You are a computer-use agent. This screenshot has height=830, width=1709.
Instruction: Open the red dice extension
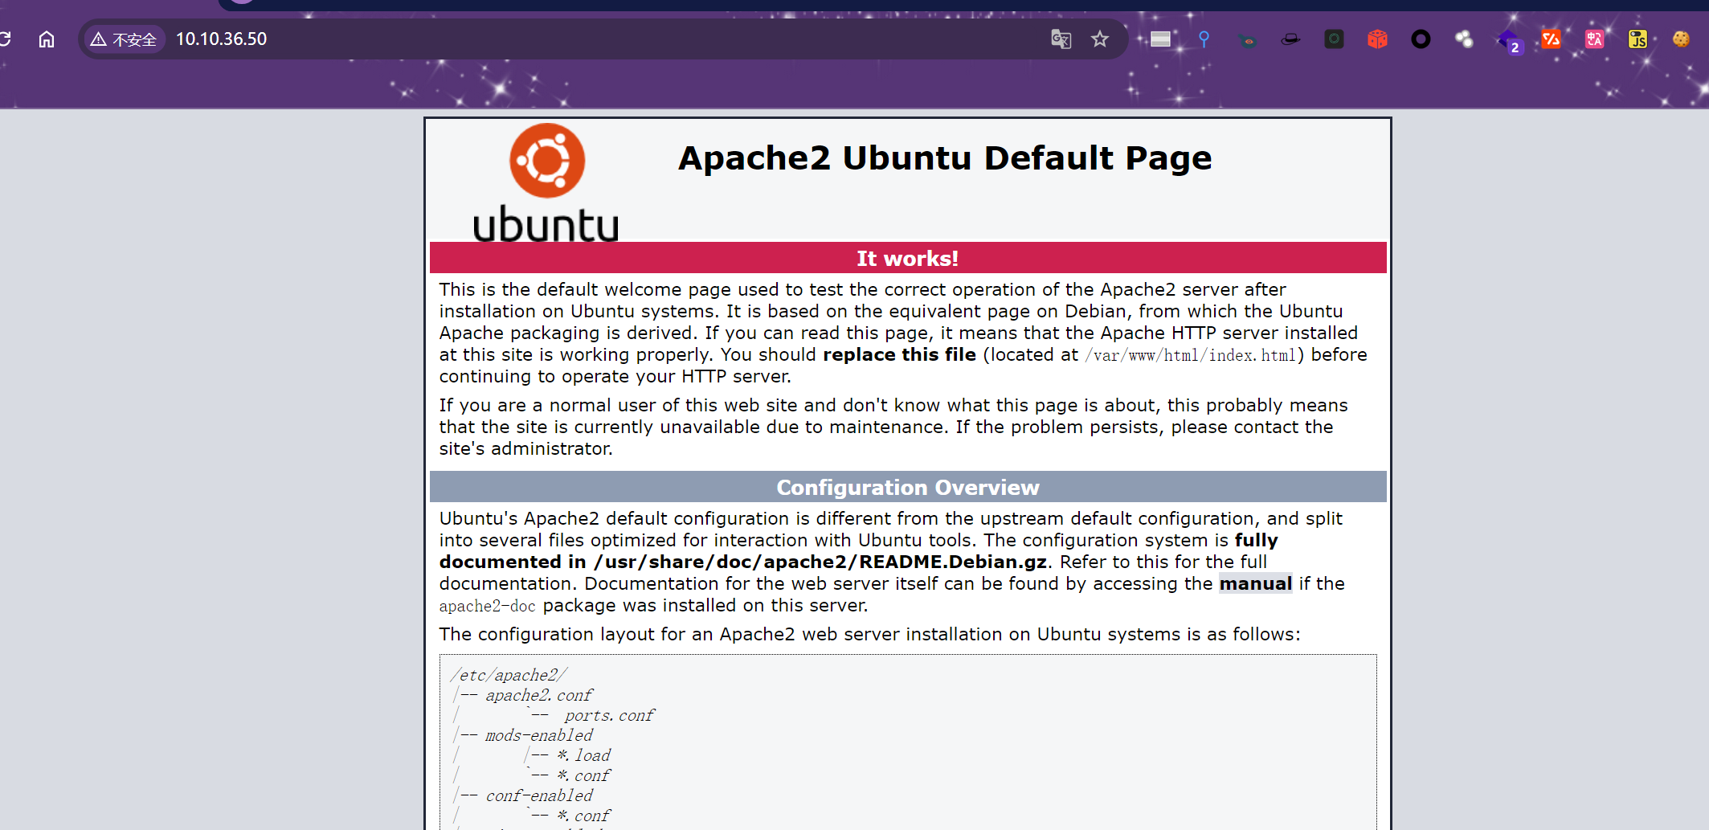pyautogui.click(x=1377, y=39)
